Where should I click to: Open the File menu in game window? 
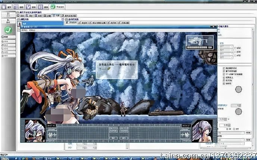24,30
